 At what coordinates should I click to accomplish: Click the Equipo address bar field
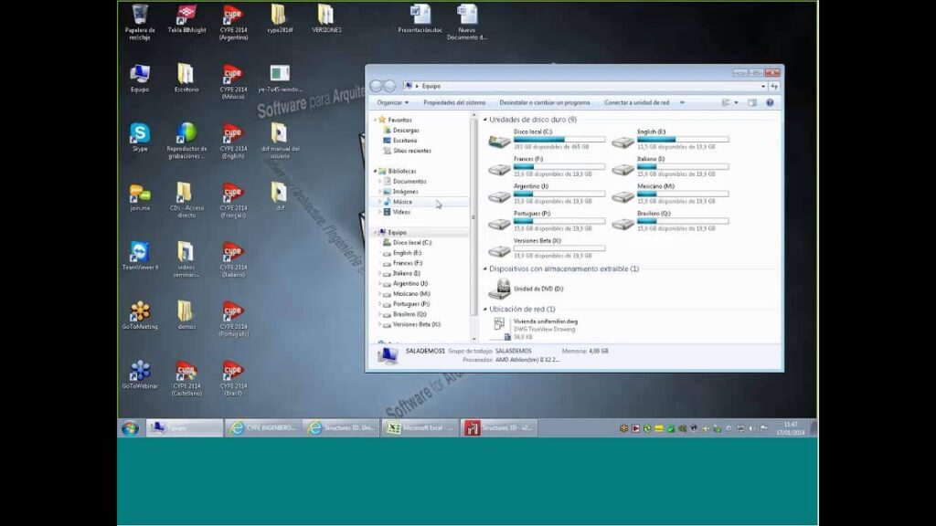[585, 86]
